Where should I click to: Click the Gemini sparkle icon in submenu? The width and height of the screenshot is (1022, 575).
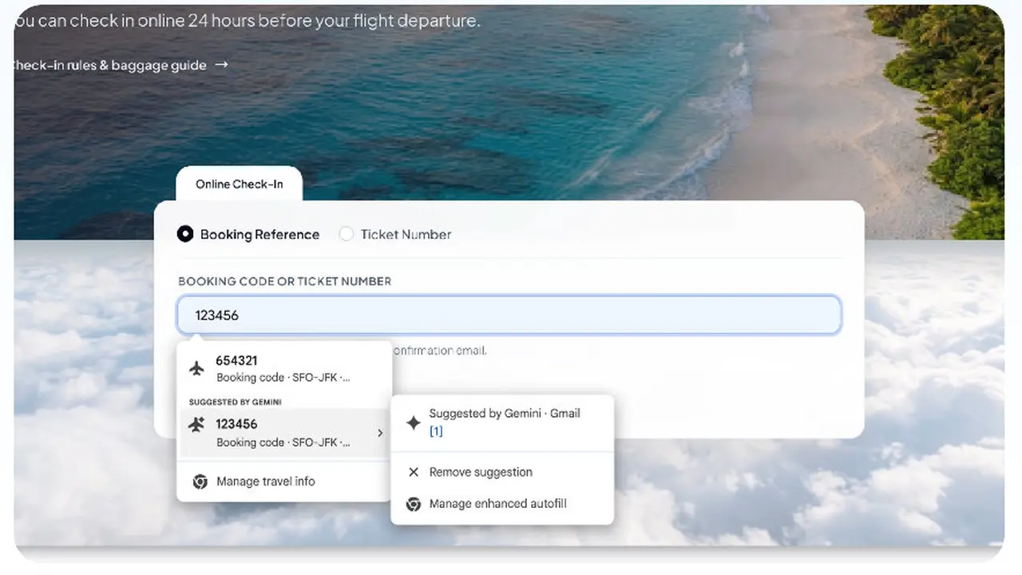point(413,422)
